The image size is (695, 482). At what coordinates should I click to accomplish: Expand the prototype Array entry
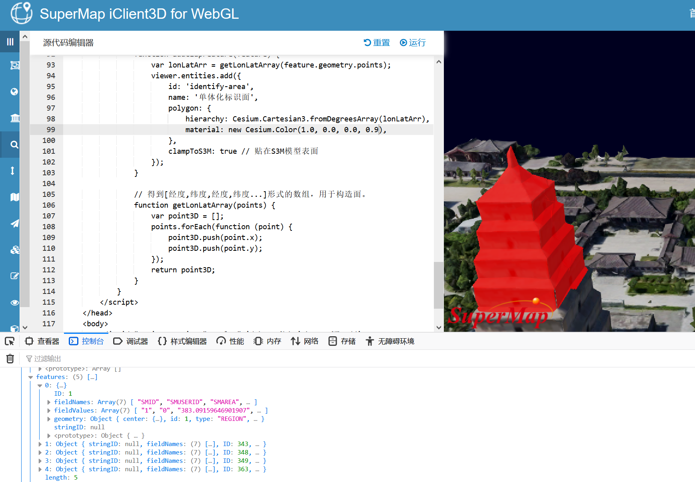40,369
